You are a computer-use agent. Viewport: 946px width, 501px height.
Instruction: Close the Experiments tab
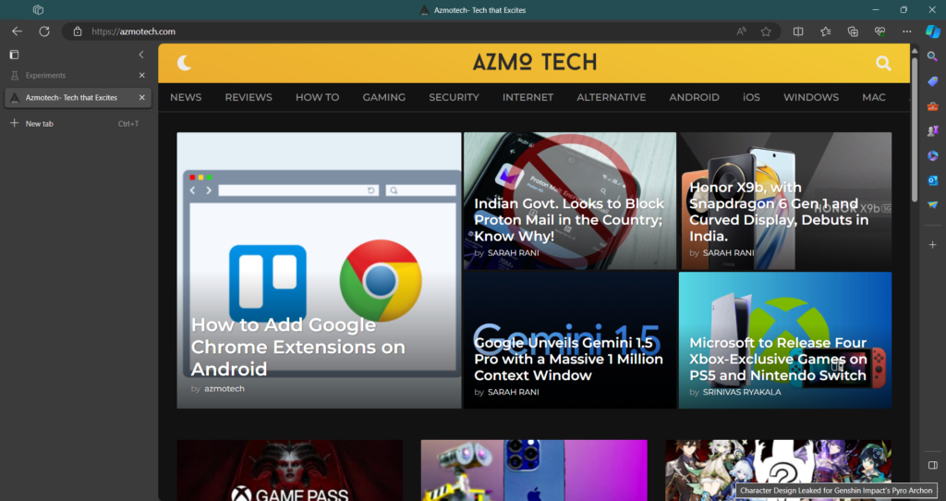click(141, 75)
